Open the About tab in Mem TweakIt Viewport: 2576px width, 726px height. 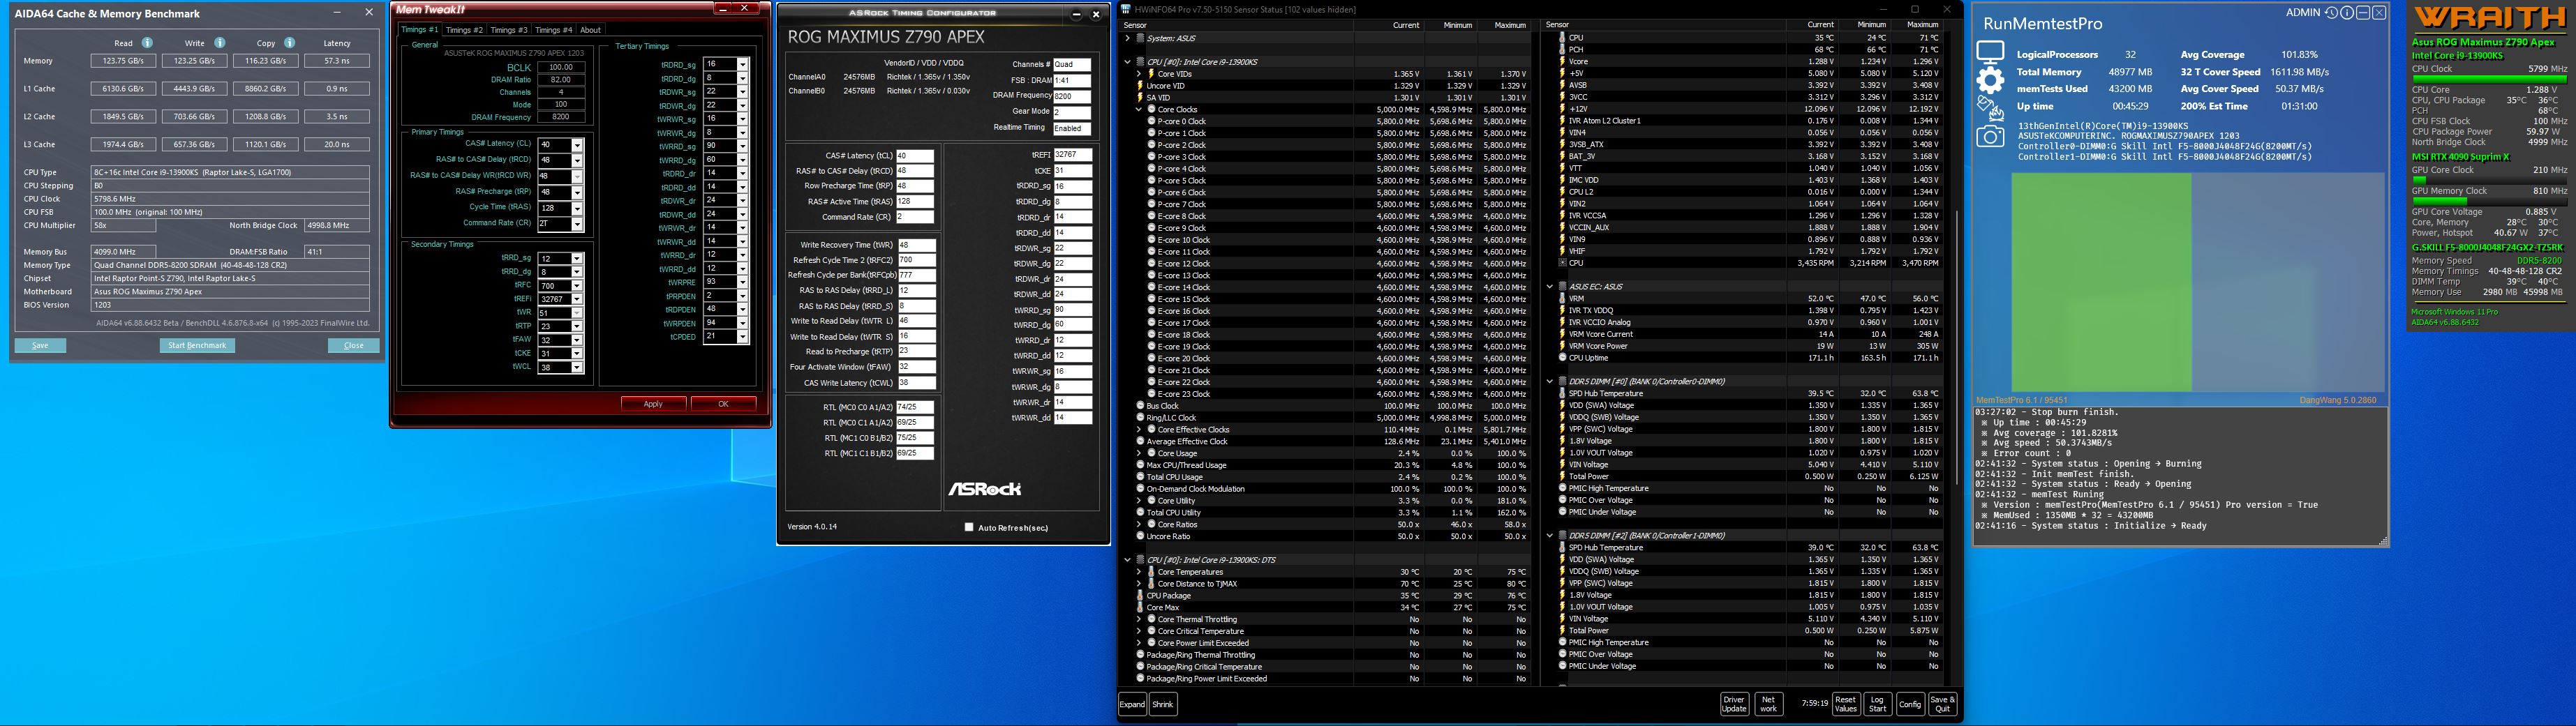click(x=591, y=30)
